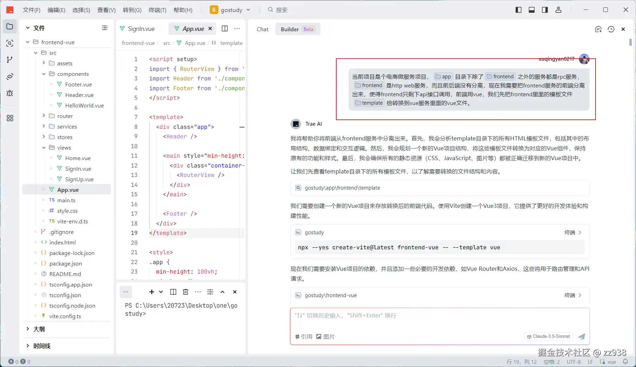Change the UTF-8 file encoding

click(574, 362)
